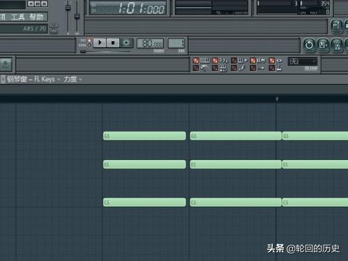This screenshot has height=261, width=348.
Task: Toggle 3-2-1 recording countdown option
Action: [215, 61]
